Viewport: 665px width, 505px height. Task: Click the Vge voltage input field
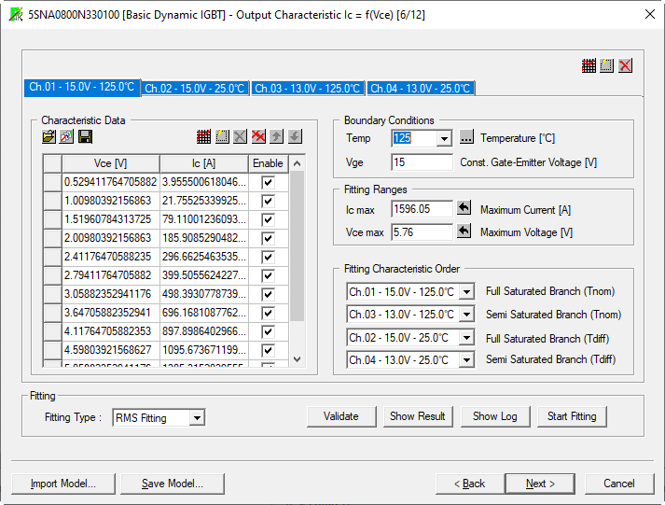click(x=422, y=162)
